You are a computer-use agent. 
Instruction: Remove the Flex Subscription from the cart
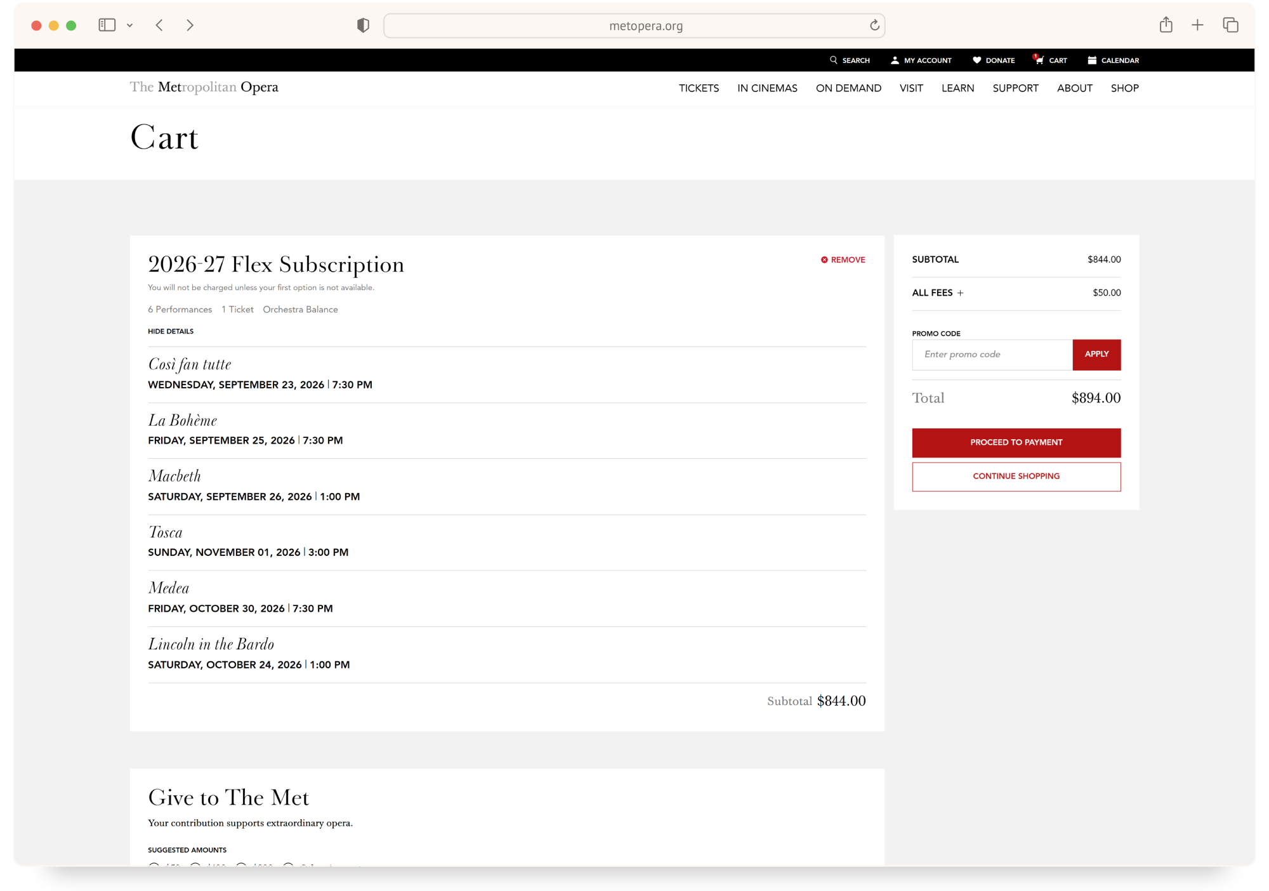click(843, 260)
